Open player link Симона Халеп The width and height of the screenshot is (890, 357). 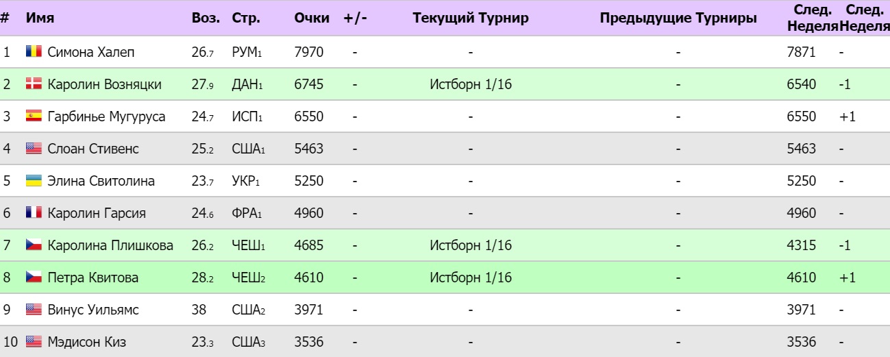click(91, 52)
